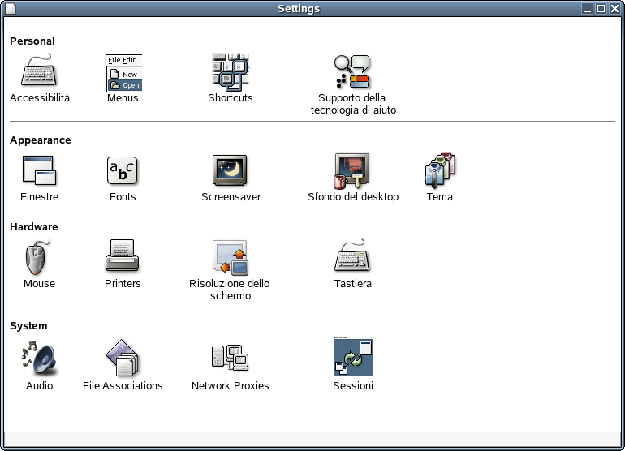Open the Tema shirts icon
The height and width of the screenshot is (451, 625).
tap(440, 170)
